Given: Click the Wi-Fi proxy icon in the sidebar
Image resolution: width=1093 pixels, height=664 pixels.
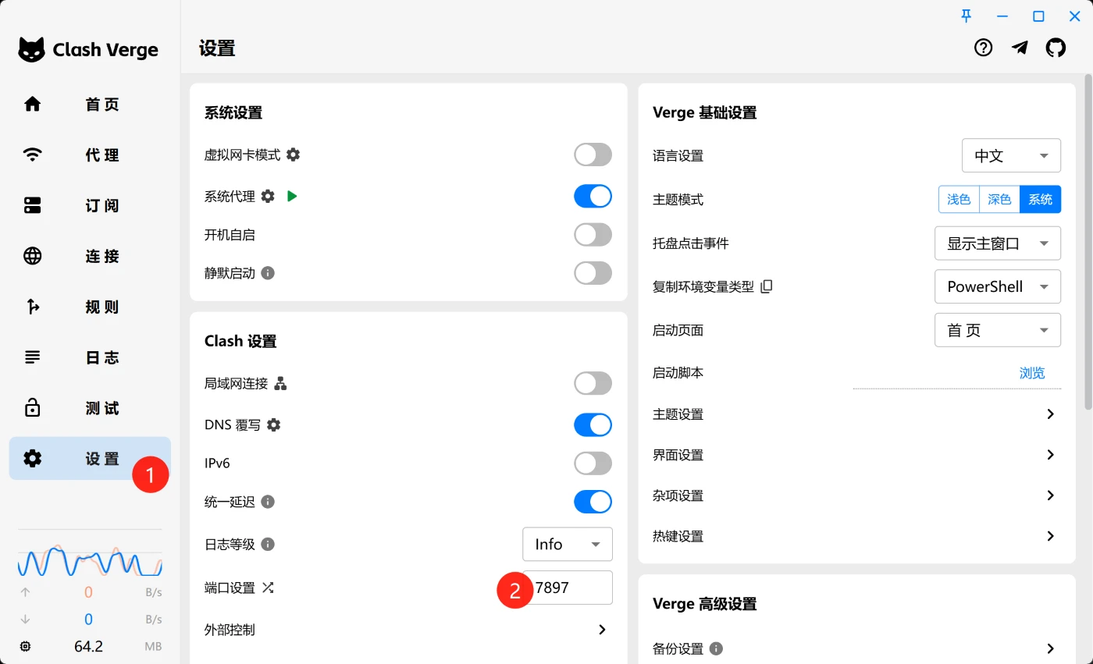Looking at the screenshot, I should pos(32,154).
